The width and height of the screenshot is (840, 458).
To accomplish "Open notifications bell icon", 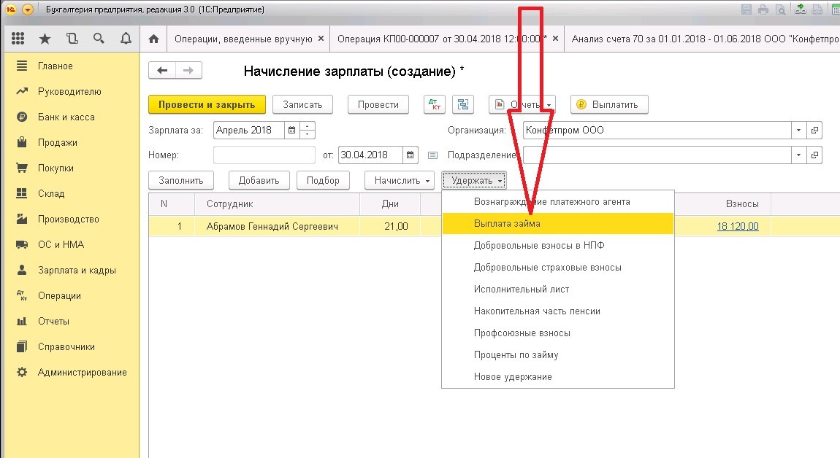I will (126, 39).
